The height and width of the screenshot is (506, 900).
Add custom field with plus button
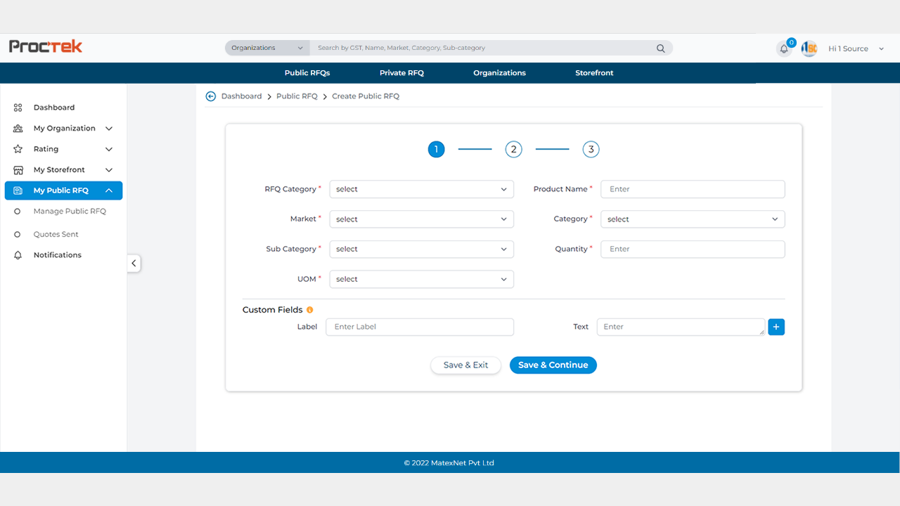776,327
